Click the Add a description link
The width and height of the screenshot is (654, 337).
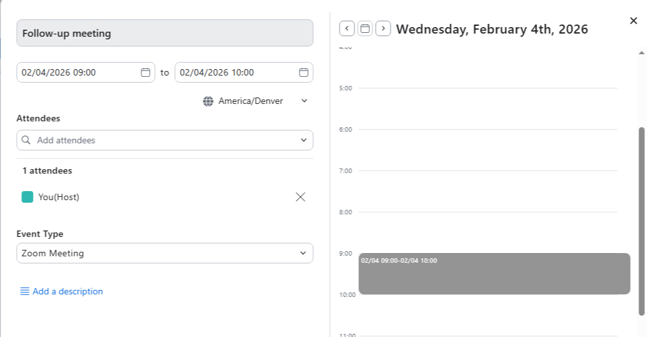[68, 292]
